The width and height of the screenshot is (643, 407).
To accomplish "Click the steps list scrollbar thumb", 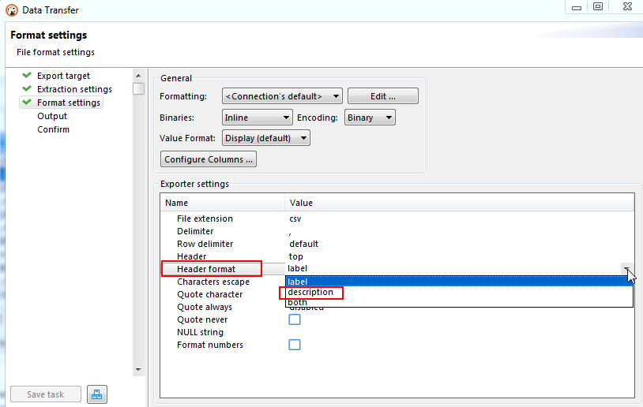I will pos(138,88).
